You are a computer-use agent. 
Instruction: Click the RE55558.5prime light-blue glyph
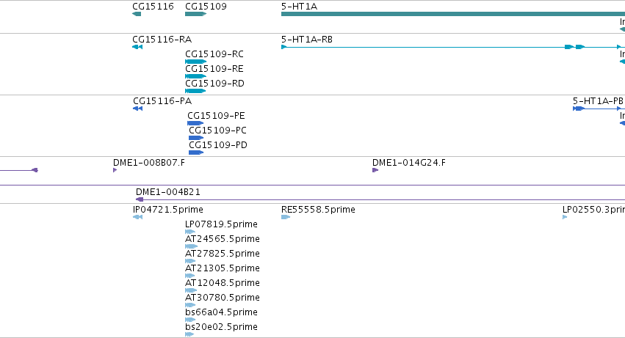pyautogui.click(x=286, y=217)
